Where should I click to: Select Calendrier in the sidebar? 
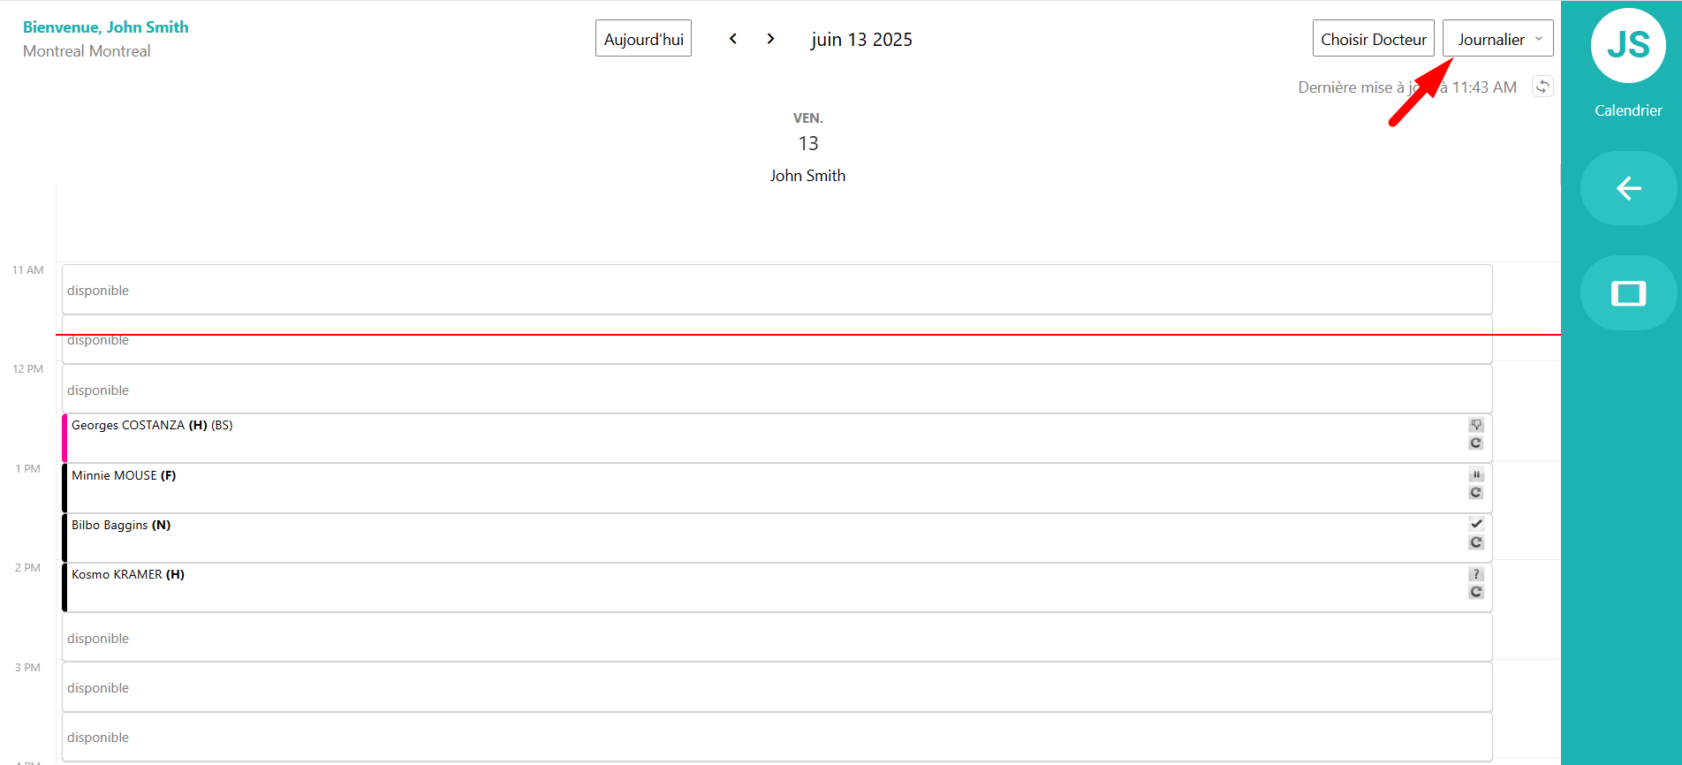[1628, 110]
